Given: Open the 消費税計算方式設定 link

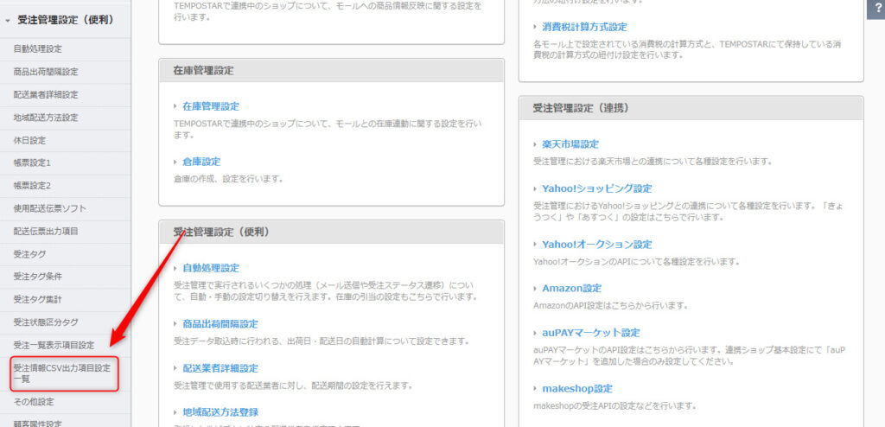Looking at the screenshot, I should point(584,27).
